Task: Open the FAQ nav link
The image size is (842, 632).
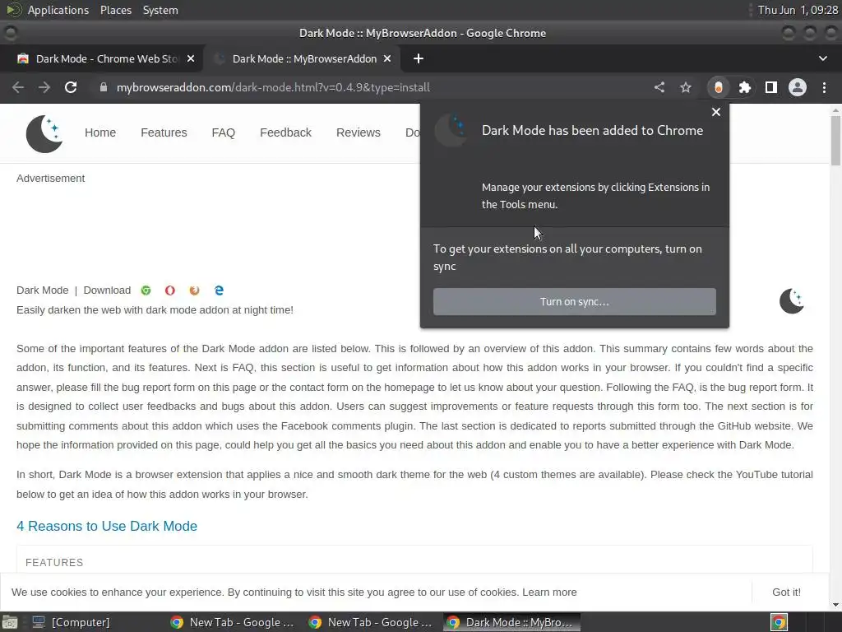Action: pos(224,132)
